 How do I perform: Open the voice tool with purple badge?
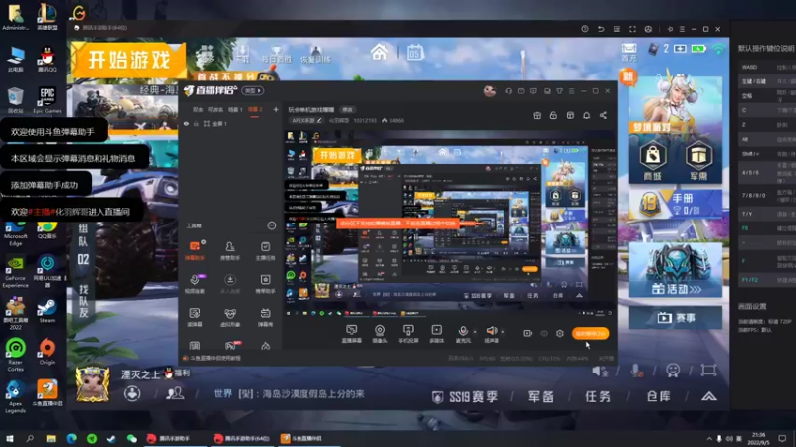coord(195,284)
